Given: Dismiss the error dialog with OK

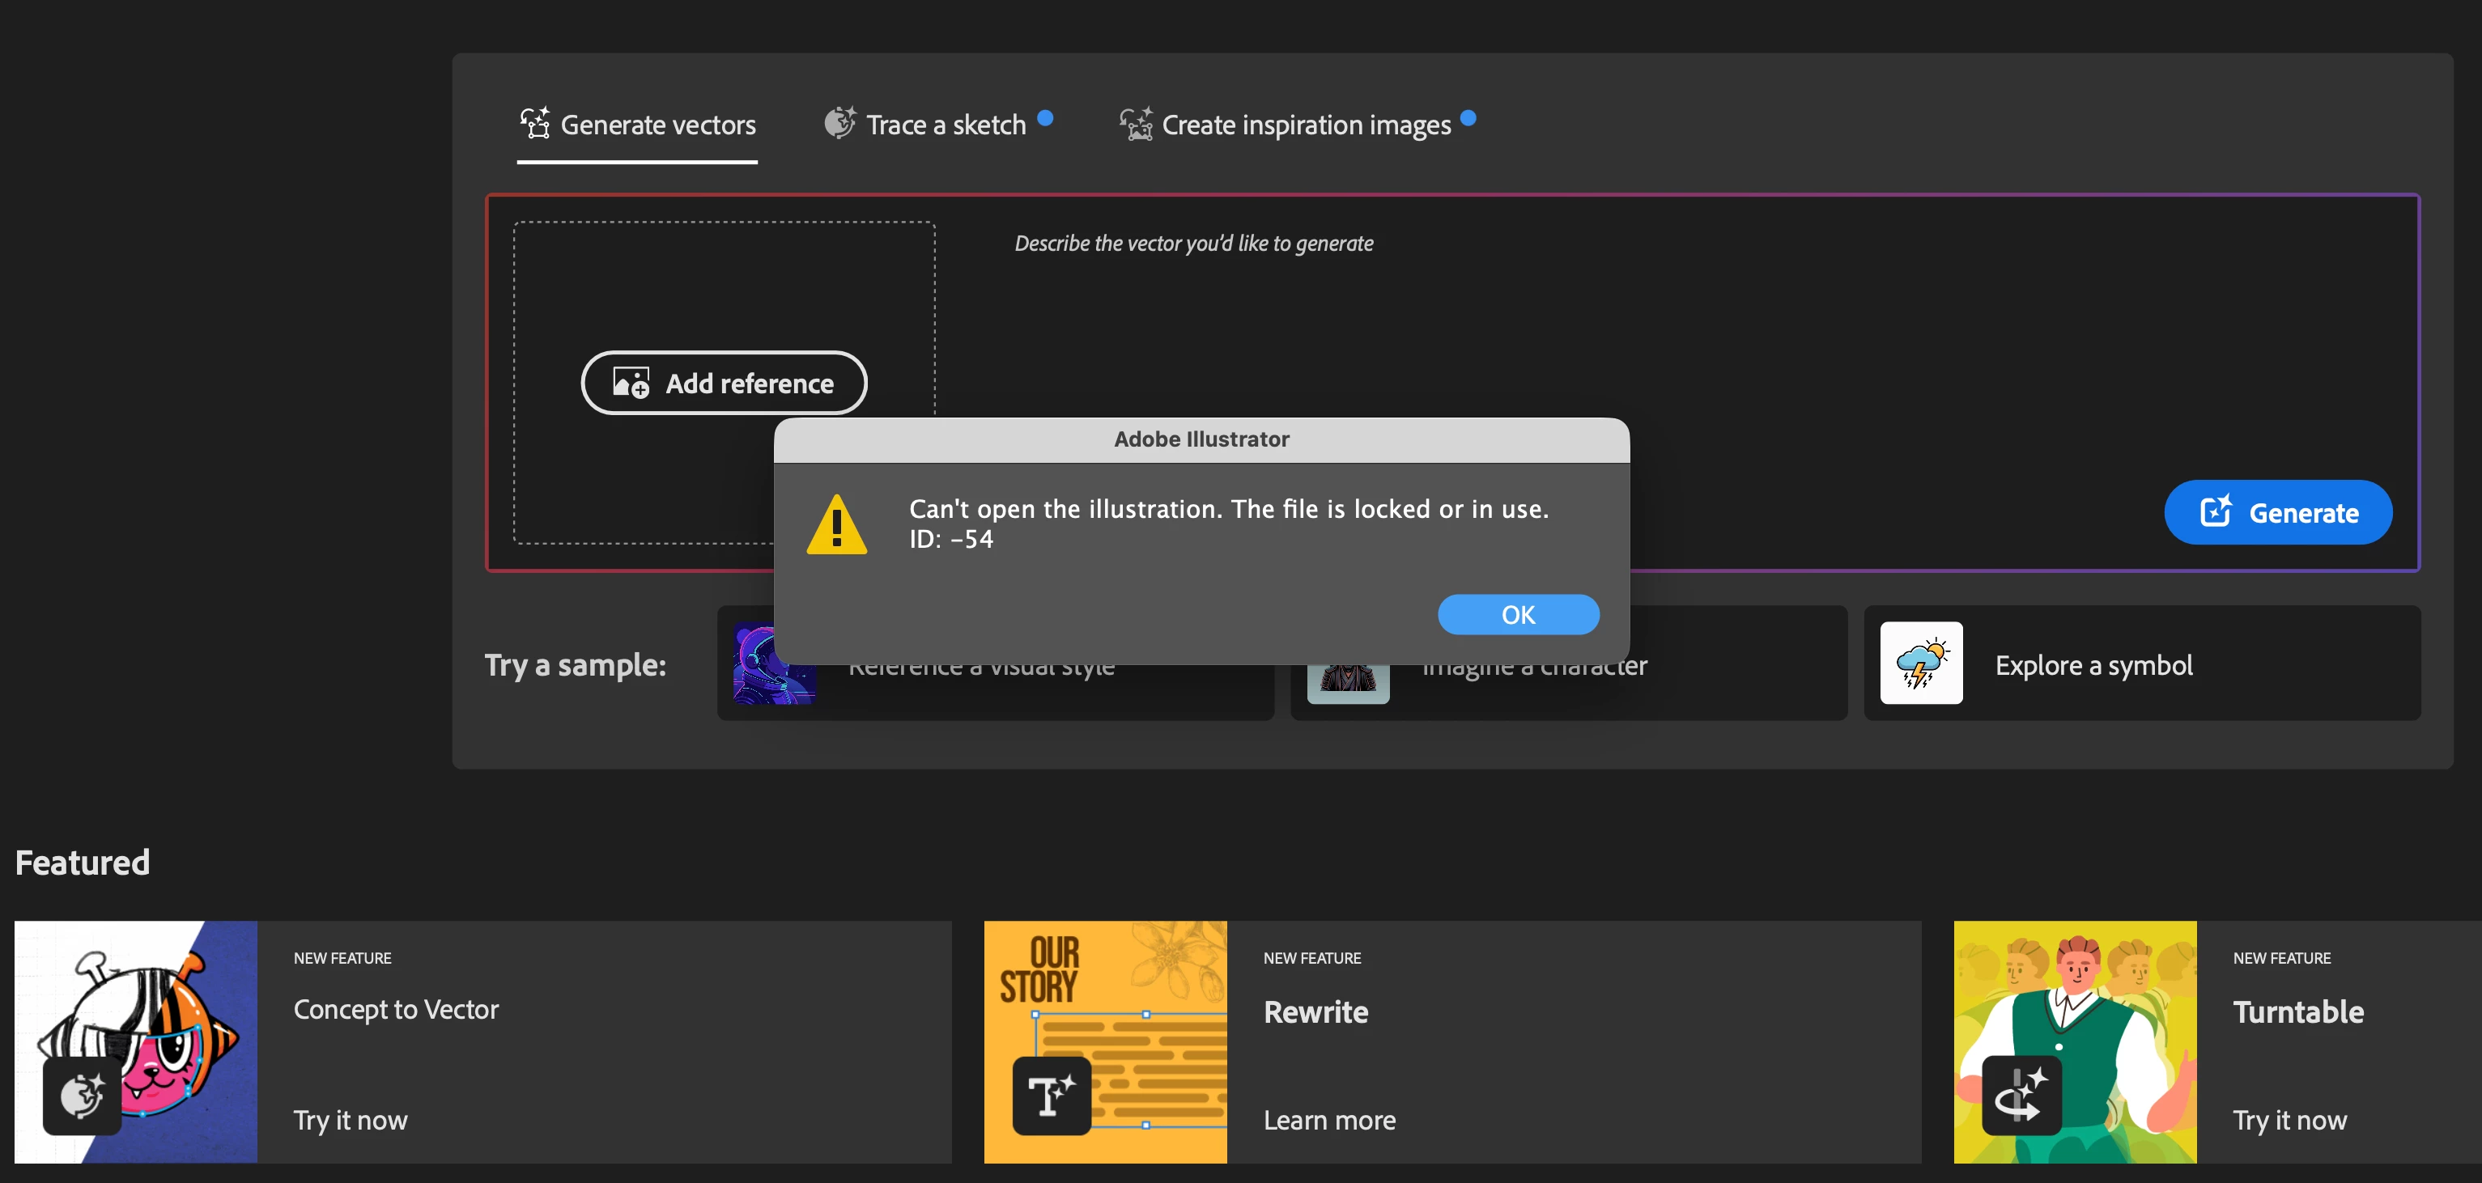Looking at the screenshot, I should pos(1518,615).
